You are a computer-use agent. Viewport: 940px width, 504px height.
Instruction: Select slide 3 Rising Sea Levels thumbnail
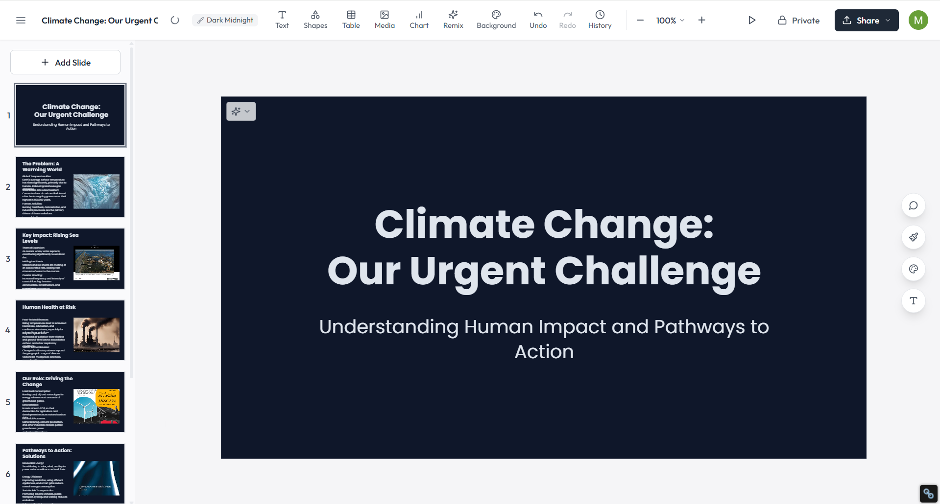click(x=71, y=258)
